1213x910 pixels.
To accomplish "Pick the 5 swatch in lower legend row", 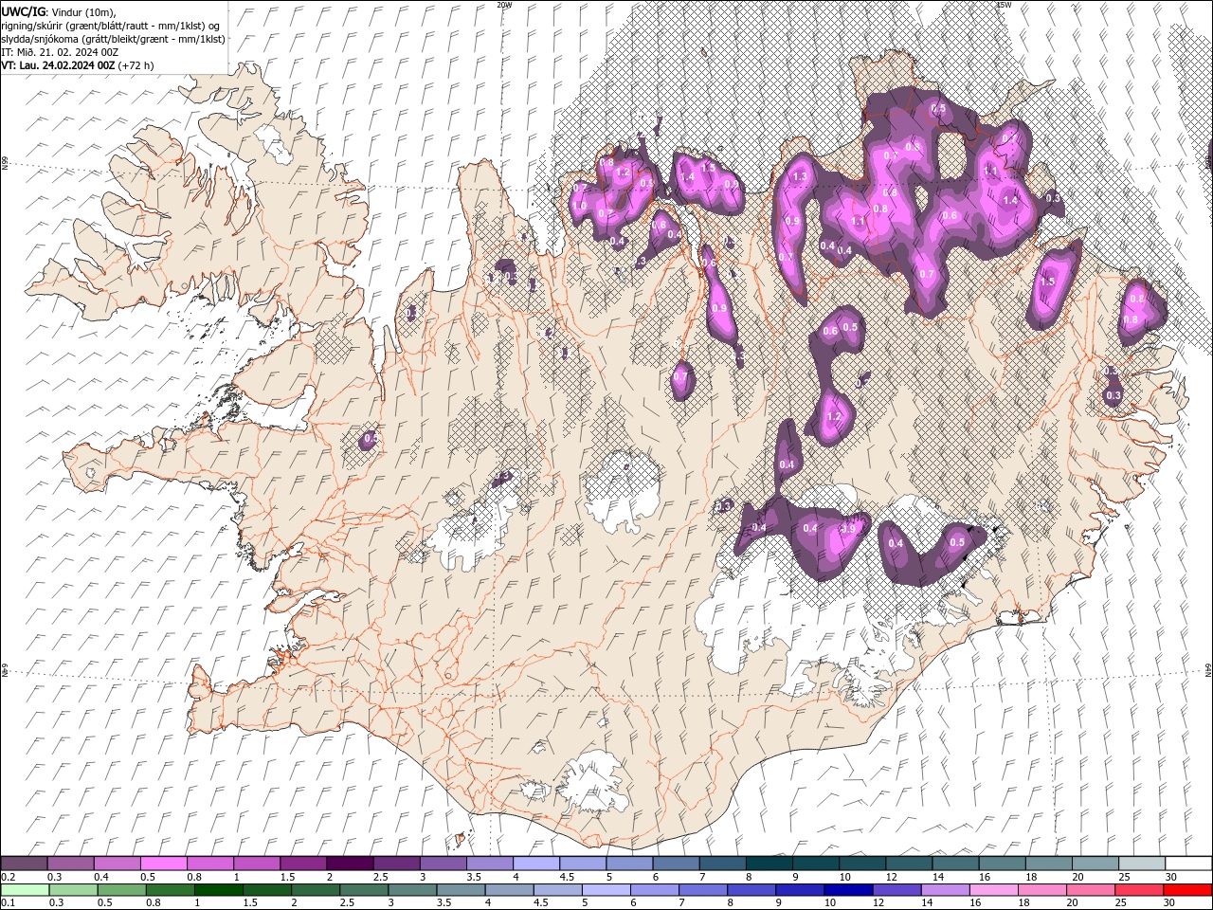I will coord(606,889).
